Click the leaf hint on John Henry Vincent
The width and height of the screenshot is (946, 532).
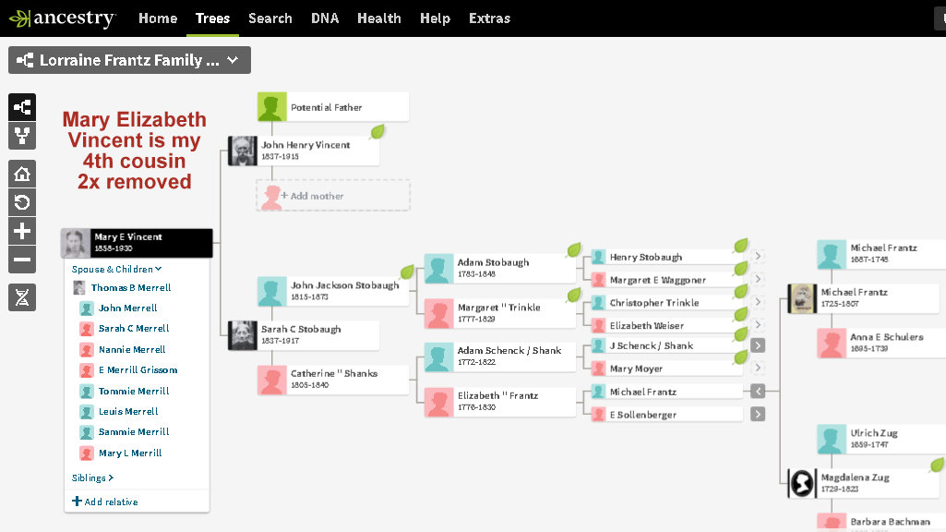(x=377, y=132)
